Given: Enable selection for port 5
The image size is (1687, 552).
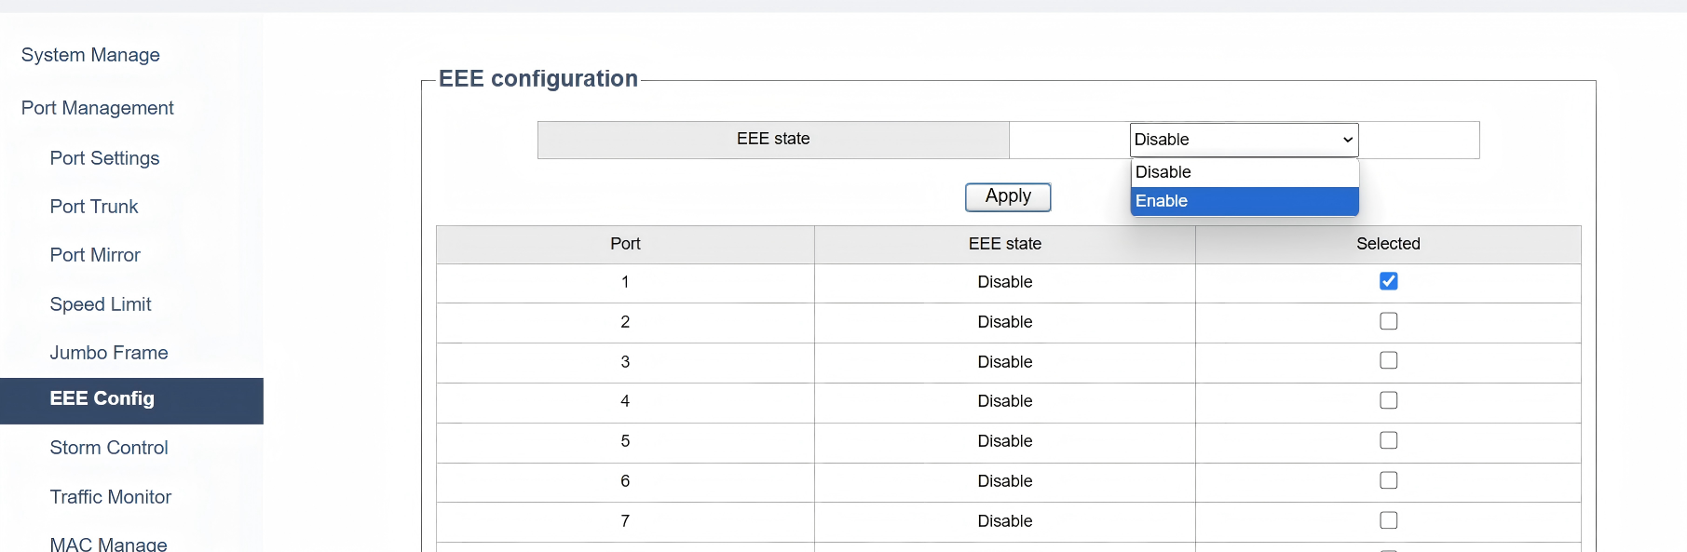Looking at the screenshot, I should pos(1388,440).
